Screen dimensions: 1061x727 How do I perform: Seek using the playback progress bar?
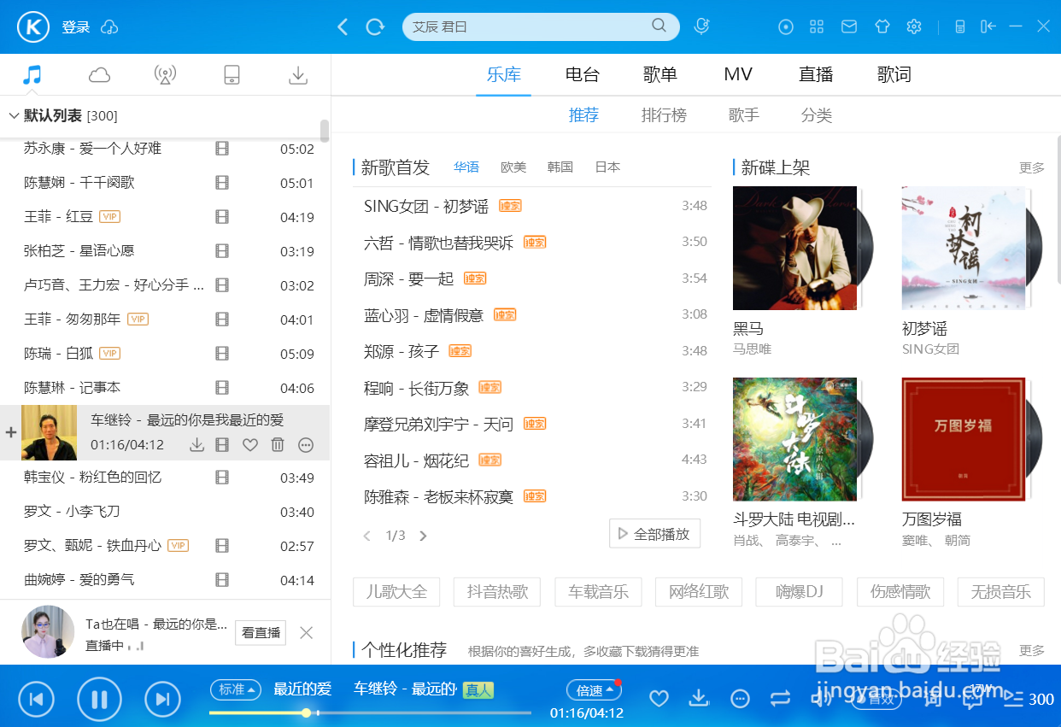pyautogui.click(x=370, y=712)
